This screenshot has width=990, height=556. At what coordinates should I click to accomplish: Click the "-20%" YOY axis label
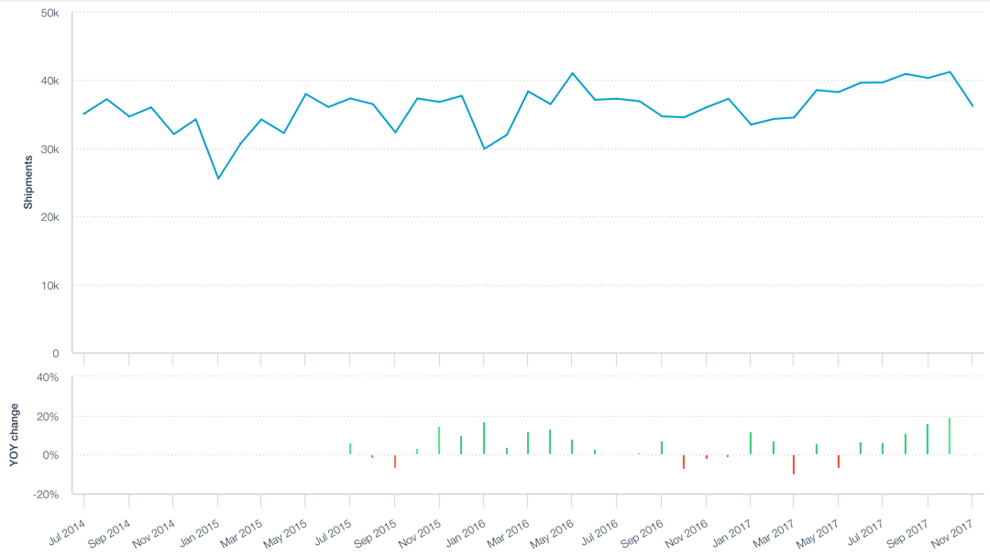point(46,494)
